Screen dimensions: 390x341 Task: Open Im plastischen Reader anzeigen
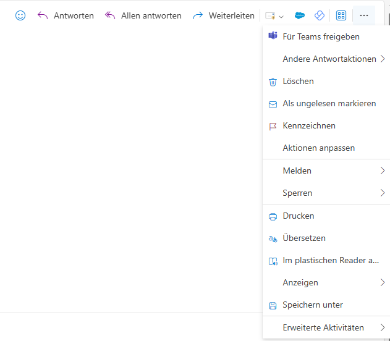click(x=326, y=260)
